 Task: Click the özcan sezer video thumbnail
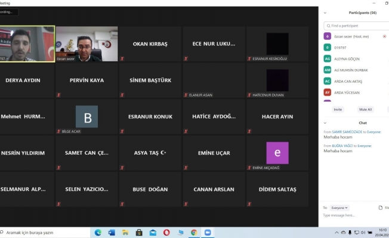78,42
